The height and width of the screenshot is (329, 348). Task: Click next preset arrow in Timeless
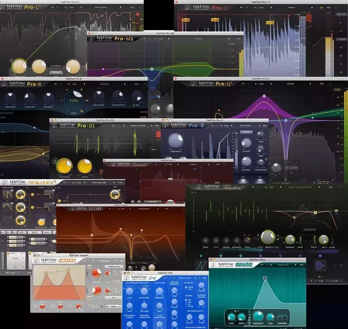pos(319,187)
